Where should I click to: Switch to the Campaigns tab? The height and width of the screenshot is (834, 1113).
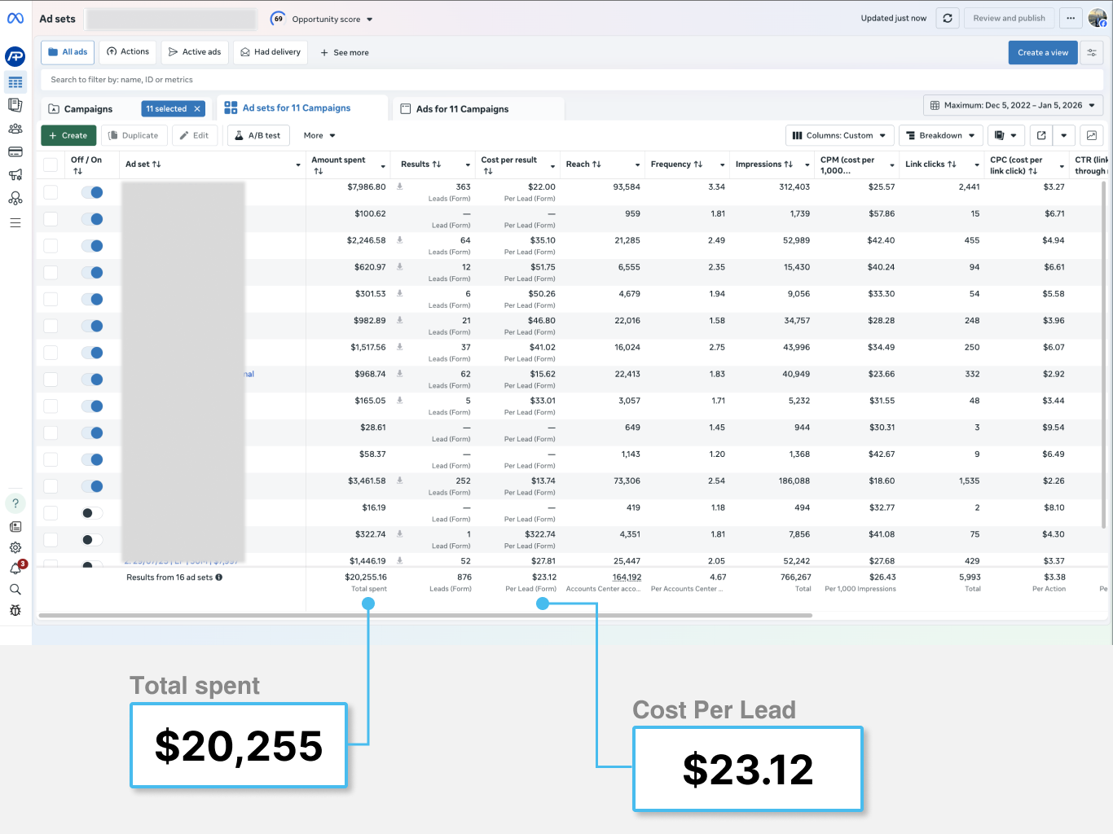[x=88, y=109]
